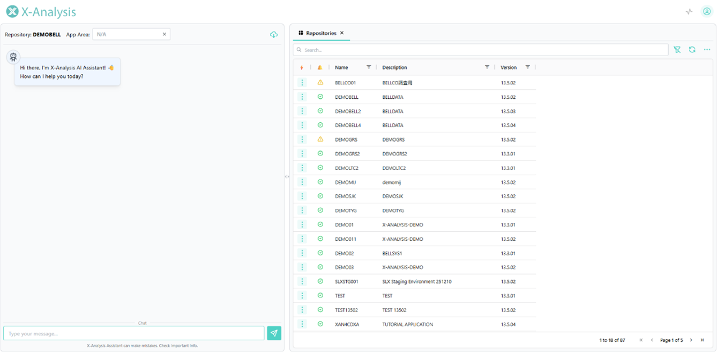Image resolution: width=717 pixels, height=352 pixels.
Task: Open the three-dot more options menu
Action: [707, 50]
